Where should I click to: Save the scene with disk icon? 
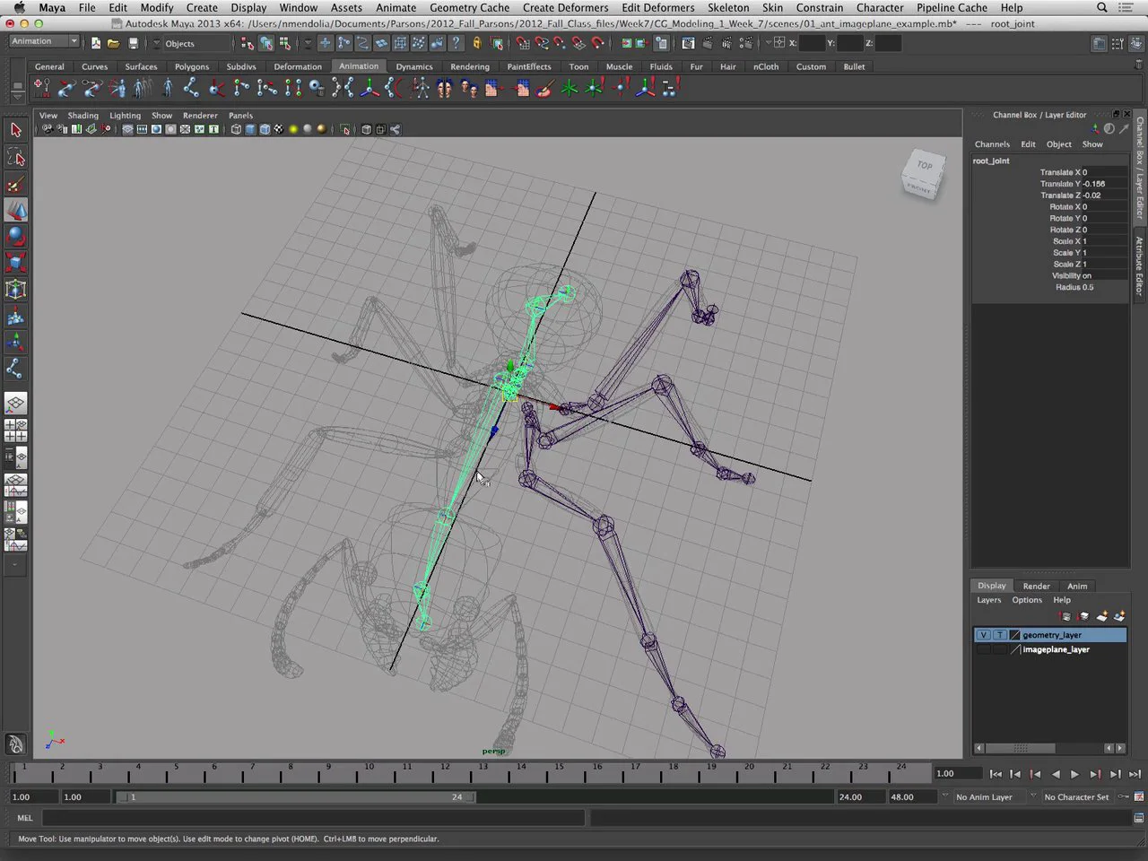pyautogui.click(x=133, y=43)
